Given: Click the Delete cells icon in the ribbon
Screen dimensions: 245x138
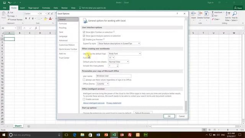Looking at the screenshot, I should [x=200, y=14].
